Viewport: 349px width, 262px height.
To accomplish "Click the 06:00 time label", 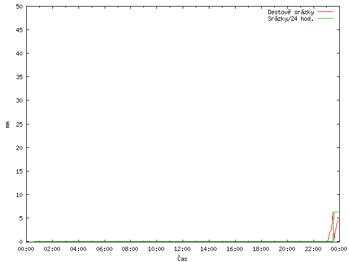I will (104, 249).
